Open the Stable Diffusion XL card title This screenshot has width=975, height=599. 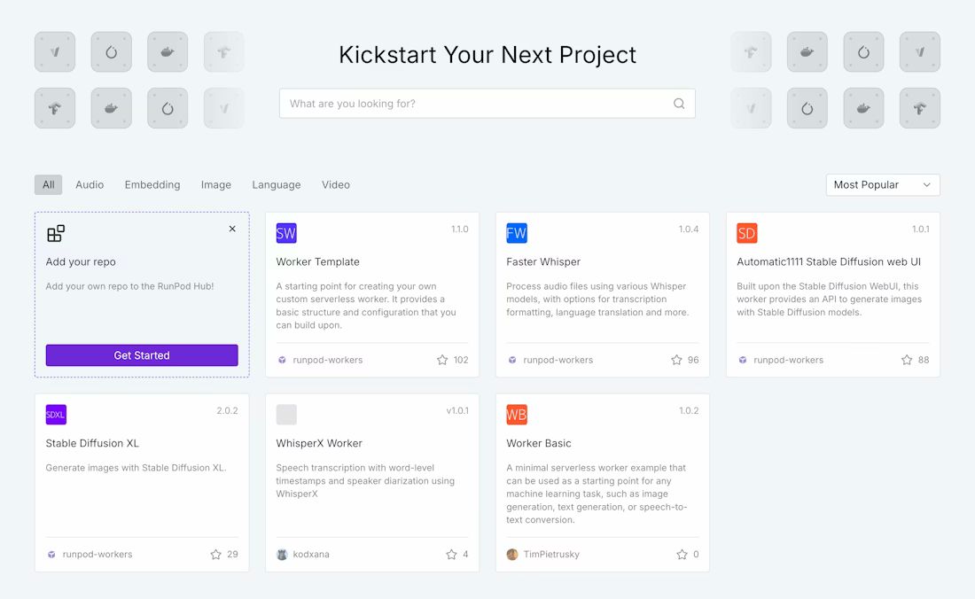point(92,443)
